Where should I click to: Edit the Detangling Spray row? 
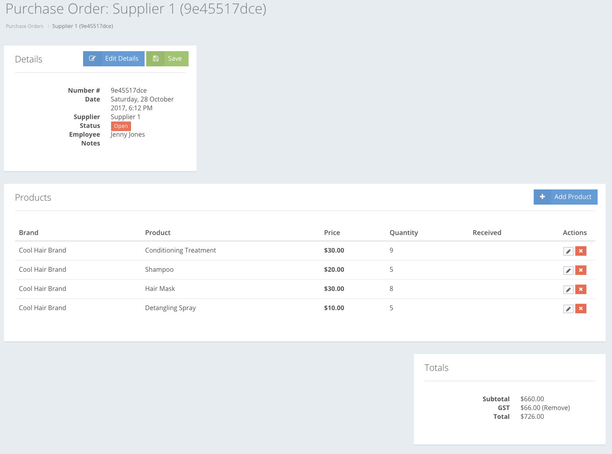tap(568, 309)
